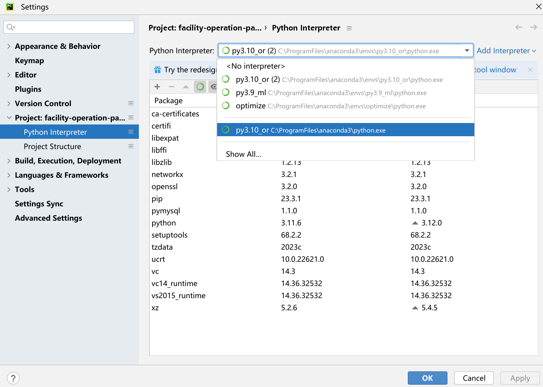Click the Version Control project-level icon
The height and width of the screenshot is (387, 543).
(x=131, y=104)
